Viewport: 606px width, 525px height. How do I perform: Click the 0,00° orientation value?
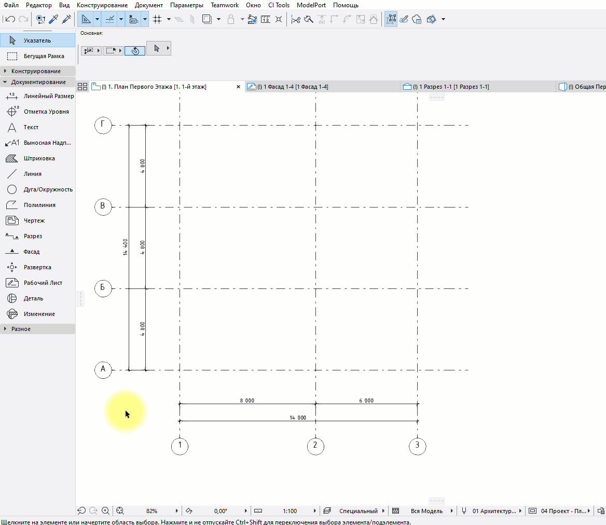221,510
